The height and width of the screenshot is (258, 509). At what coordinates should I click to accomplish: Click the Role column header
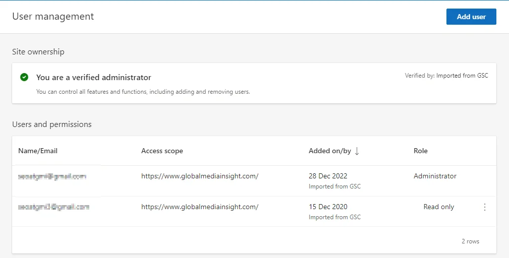tap(421, 151)
